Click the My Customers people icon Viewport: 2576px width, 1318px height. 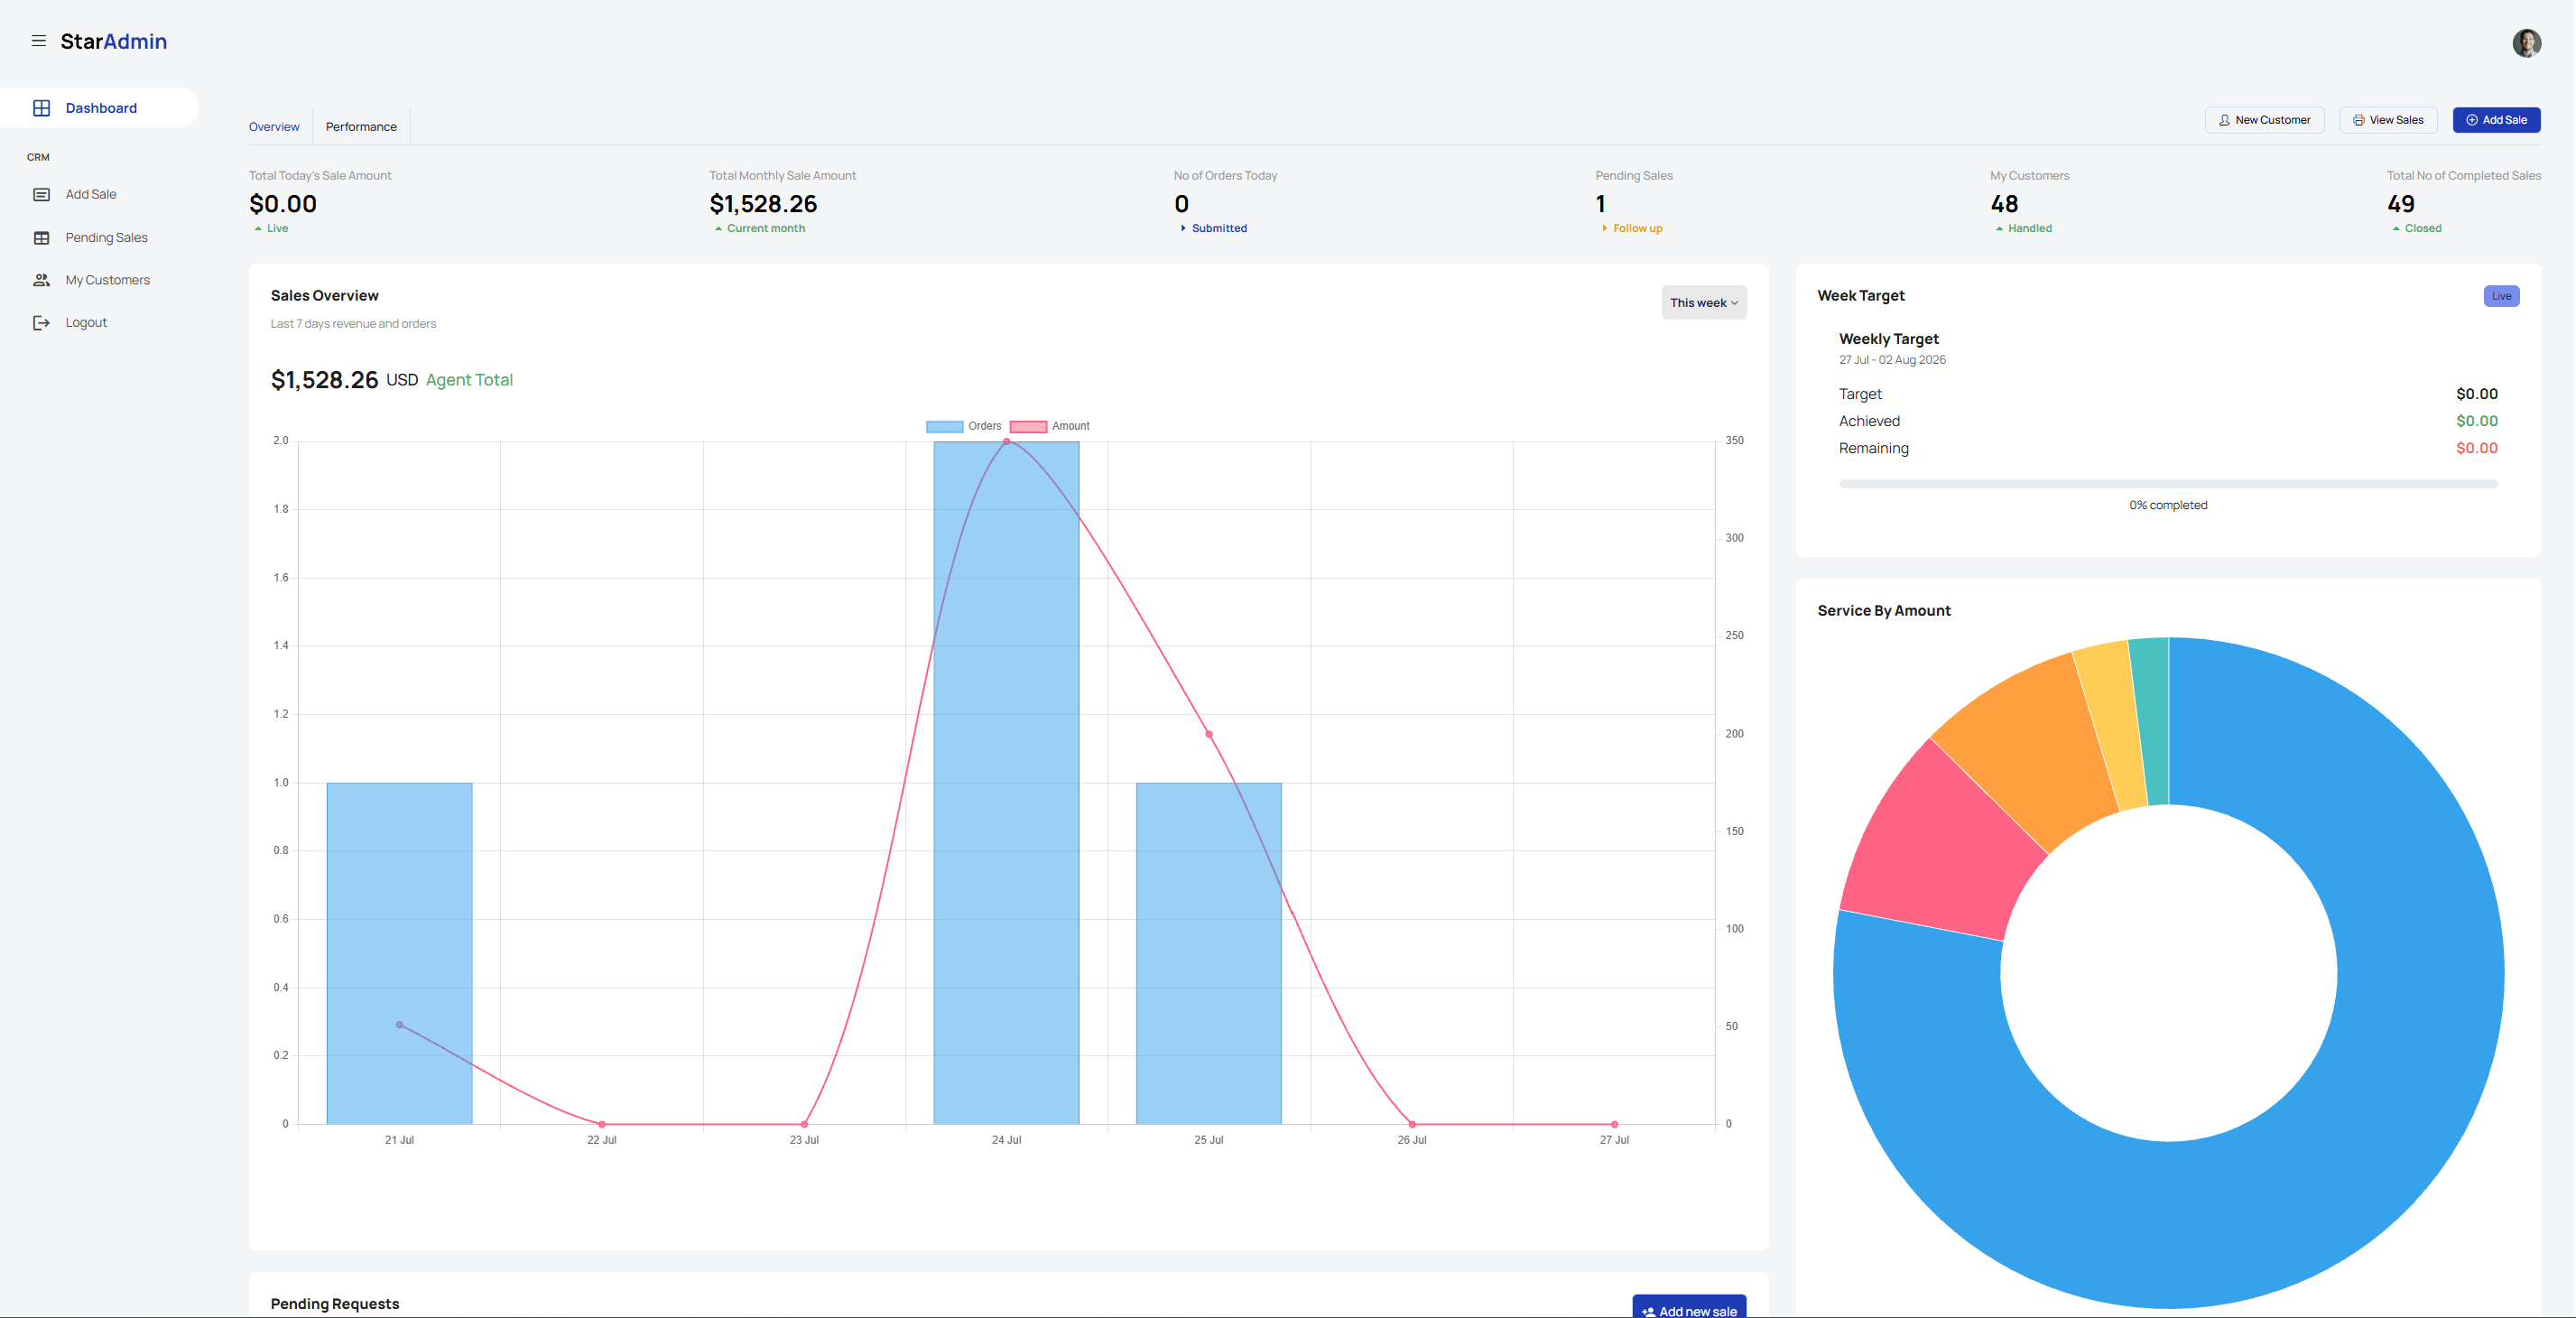click(41, 280)
